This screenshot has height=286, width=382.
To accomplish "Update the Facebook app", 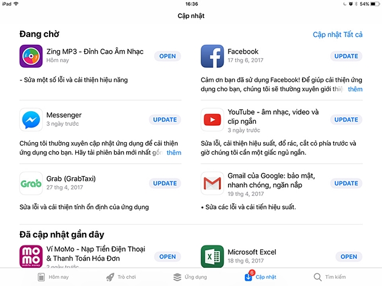I will coord(346,56).
